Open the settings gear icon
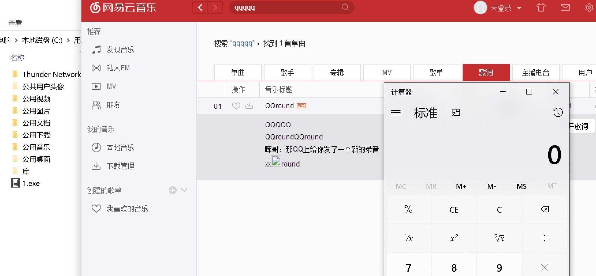This screenshot has width=596, height=276. pos(589,7)
